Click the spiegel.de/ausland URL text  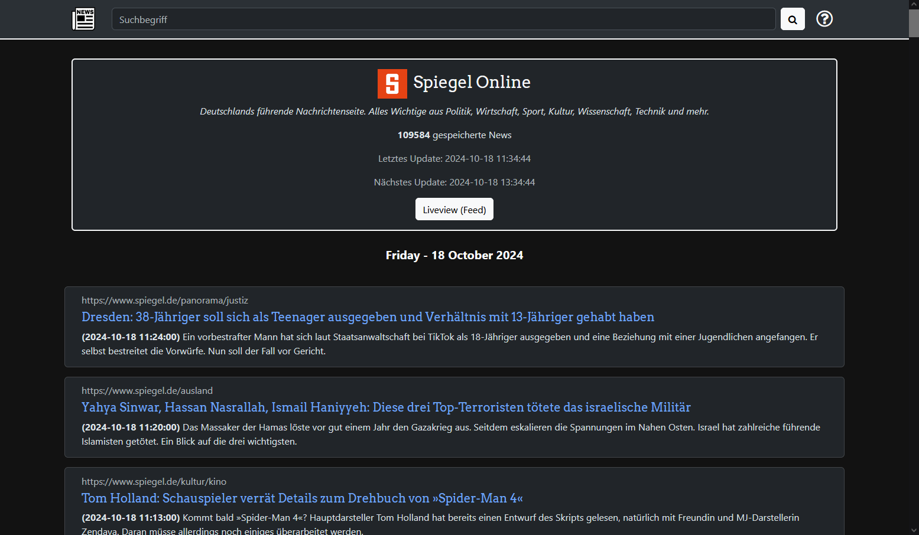coord(147,390)
